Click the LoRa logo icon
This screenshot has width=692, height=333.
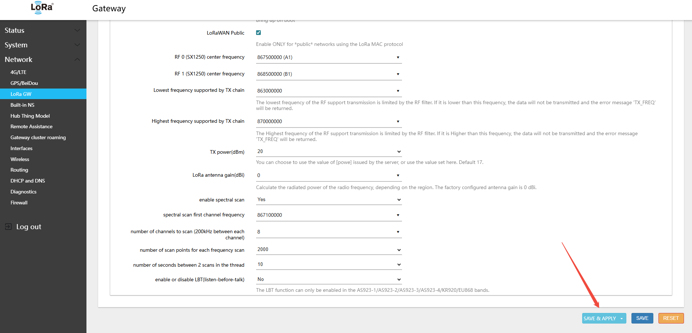click(x=42, y=8)
